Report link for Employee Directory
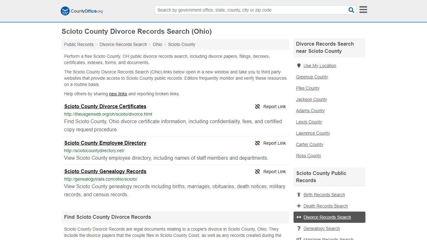The image size is (427, 240). [274, 143]
